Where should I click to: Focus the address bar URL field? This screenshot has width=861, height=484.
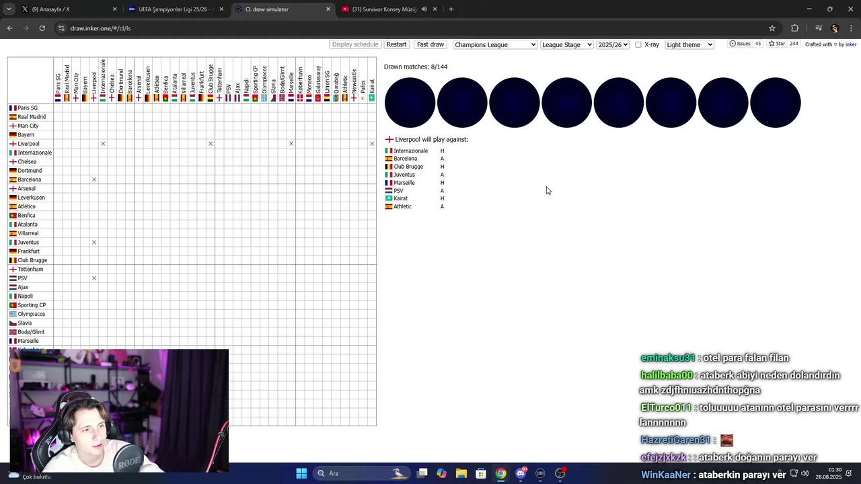click(x=417, y=28)
